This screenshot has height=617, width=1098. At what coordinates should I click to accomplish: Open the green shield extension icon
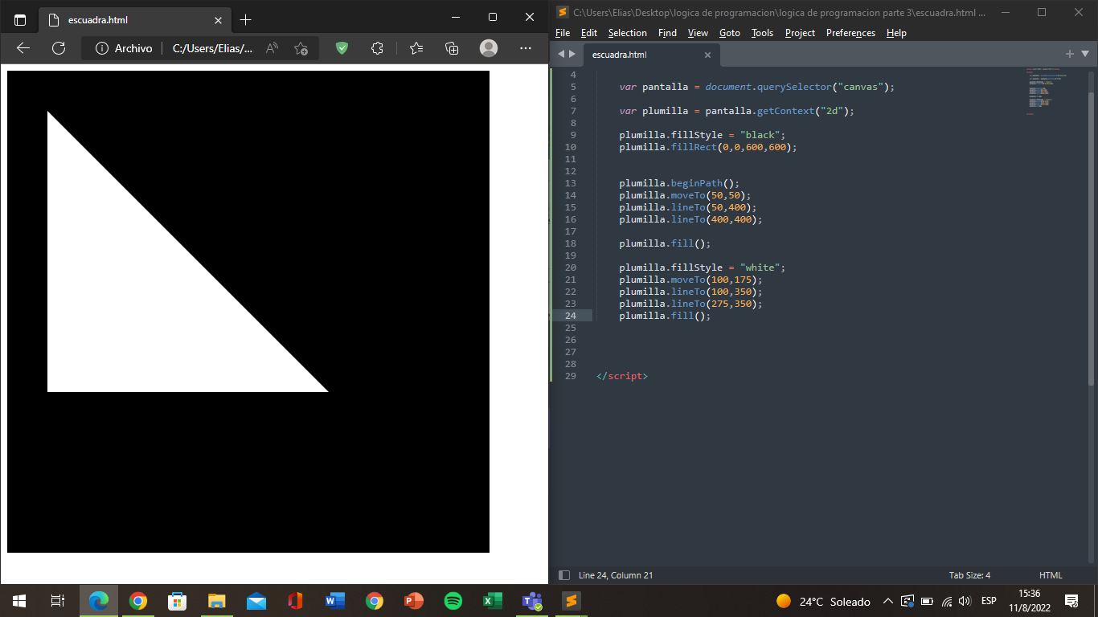[342, 48]
